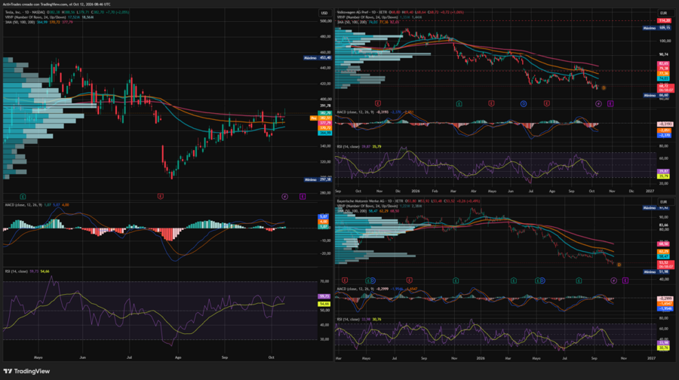Viewport: 679px width, 380px height.
Task: Click the red earnings marker on Tesla chart
Action: point(161,197)
